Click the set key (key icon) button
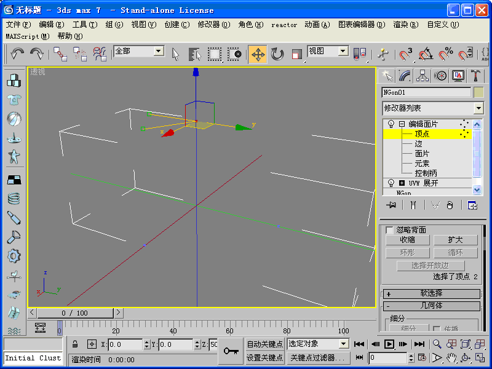 [231, 351]
